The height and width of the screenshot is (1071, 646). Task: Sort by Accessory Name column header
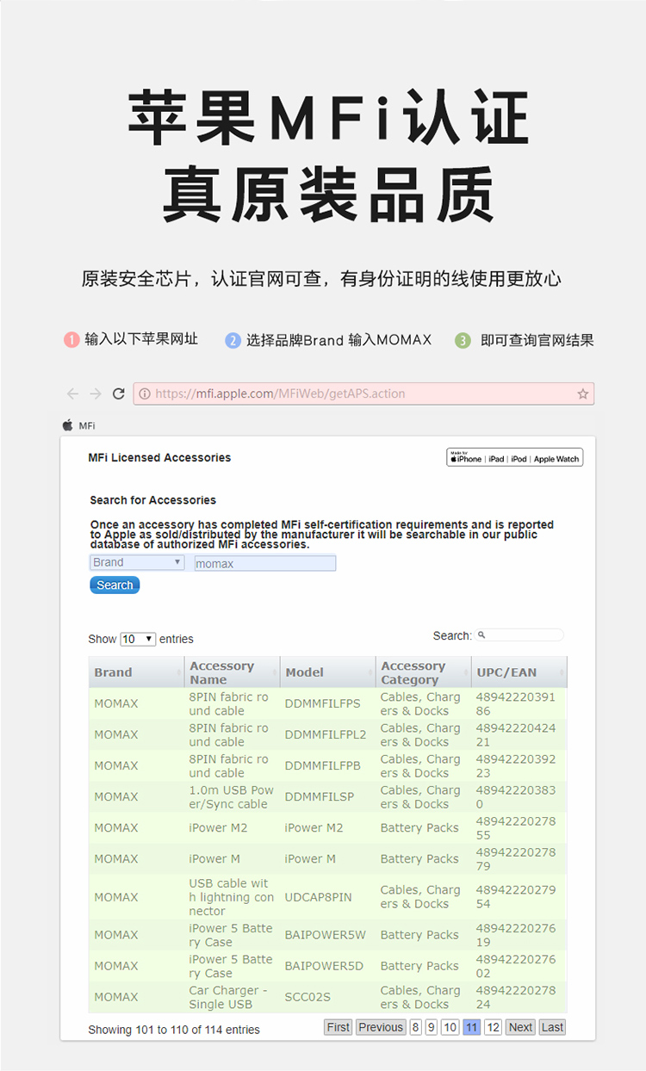233,672
